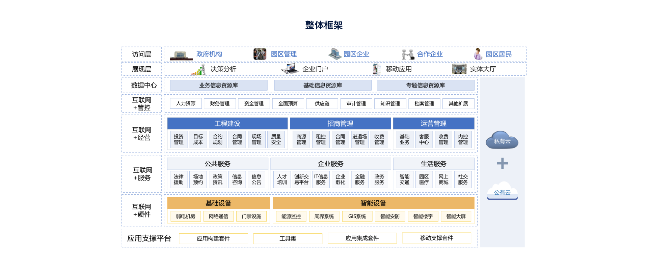The height and width of the screenshot is (268, 648).
Task: Click the 实体大厅 hall icon
Action: [x=459, y=69]
